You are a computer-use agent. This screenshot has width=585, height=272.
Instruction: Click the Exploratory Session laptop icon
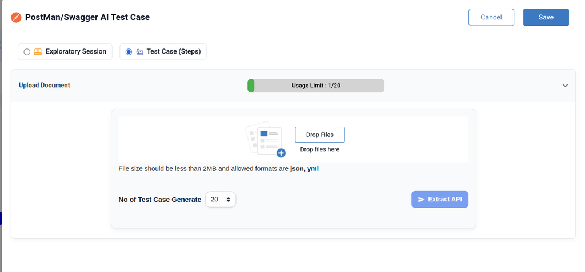[38, 52]
